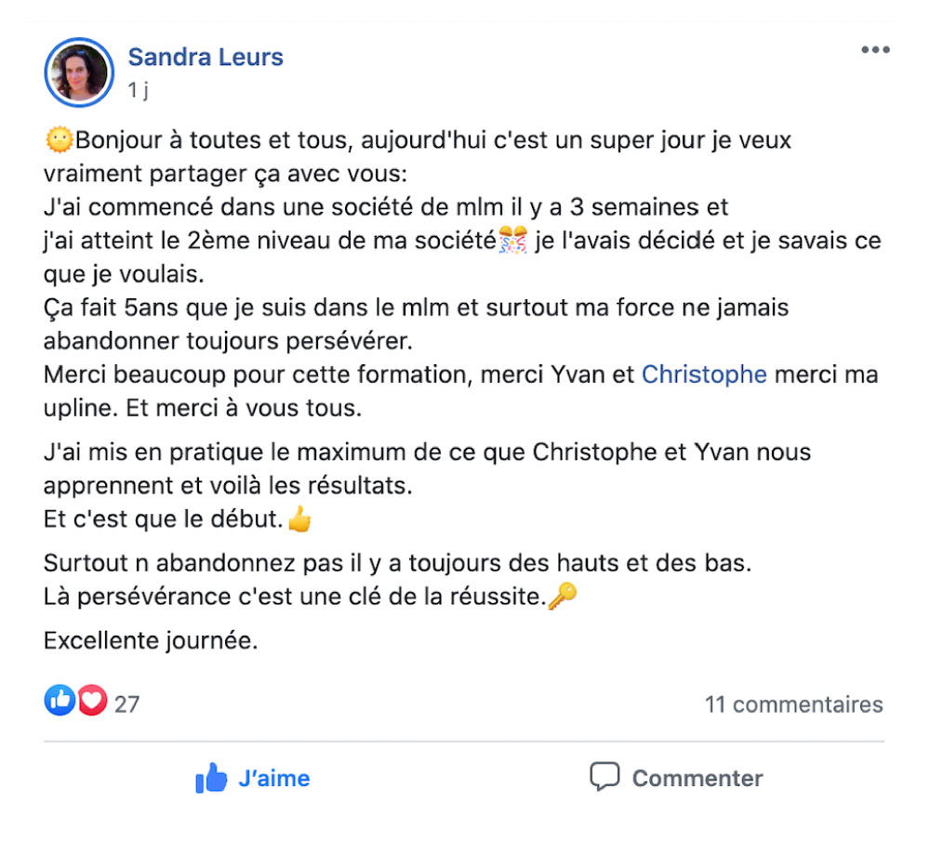Click the blue thumbs-up reaction icon
This screenshot has width=930, height=841.
[x=60, y=700]
